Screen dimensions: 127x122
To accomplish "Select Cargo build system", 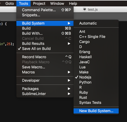I will tap(96, 42).
